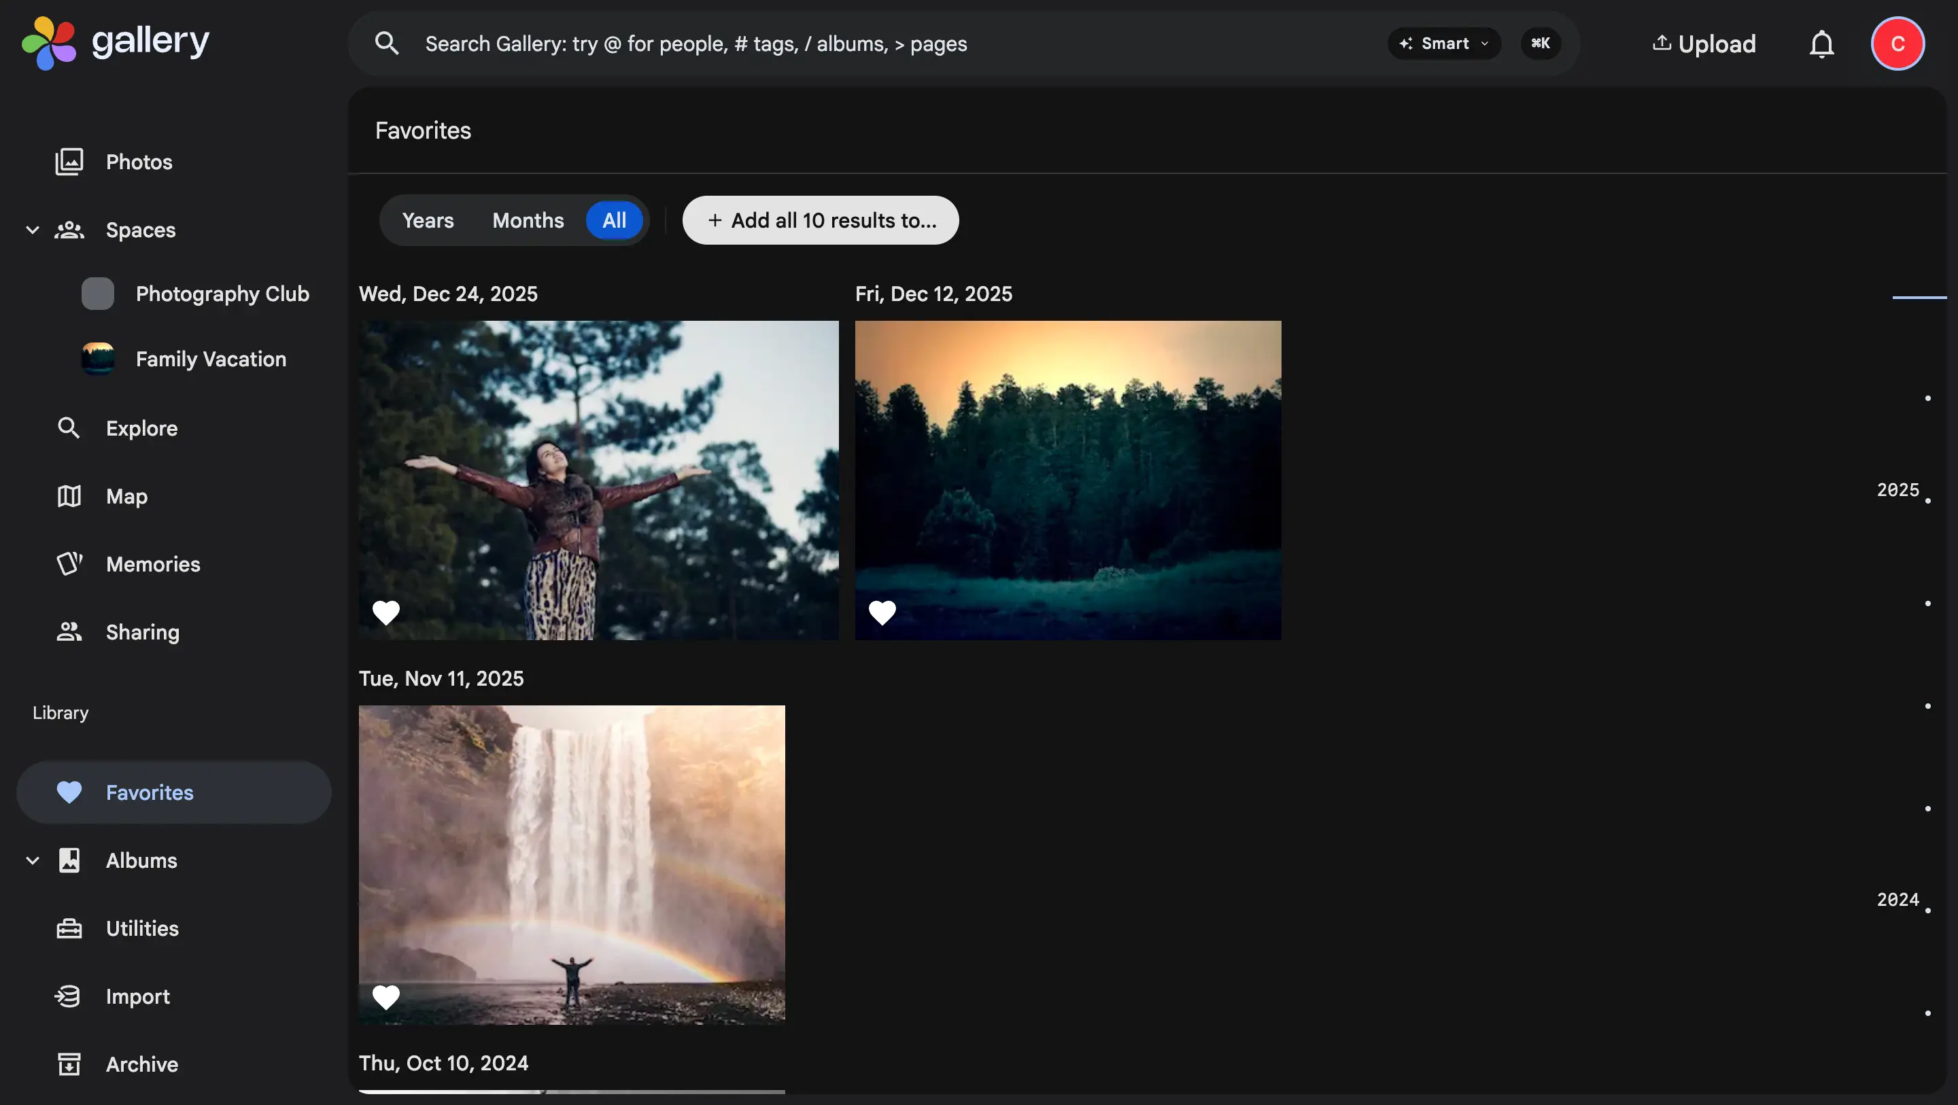Click the Photography Club space thumbnail
This screenshot has width=1958, height=1105.
(98, 294)
